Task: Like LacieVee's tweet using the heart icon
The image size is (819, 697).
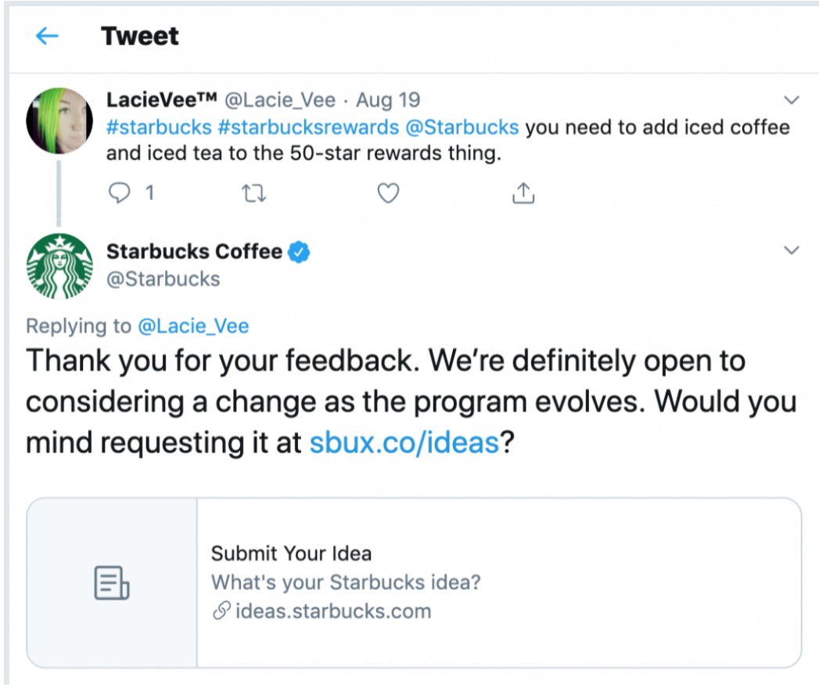Action: 389,192
